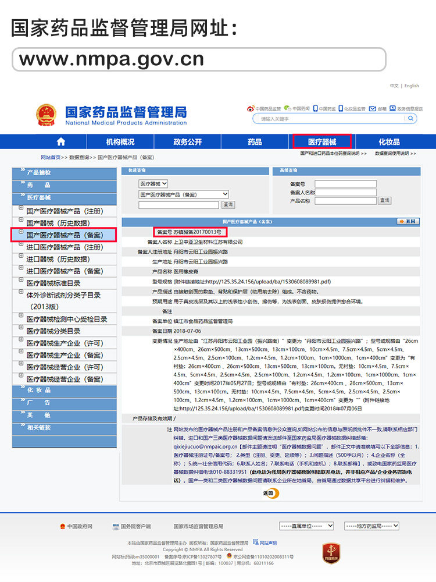Click the search magnifier icon
This screenshot has width=436, height=582.
point(411,118)
